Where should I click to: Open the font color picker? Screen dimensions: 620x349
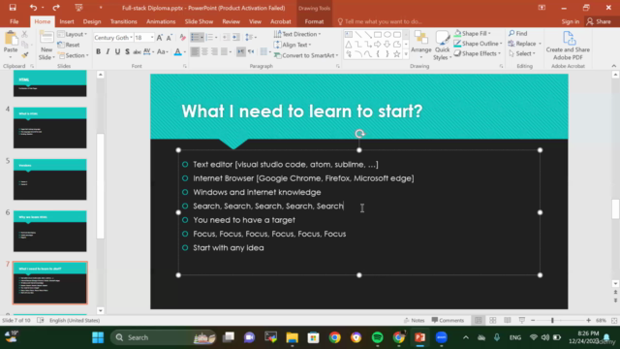coord(178,51)
